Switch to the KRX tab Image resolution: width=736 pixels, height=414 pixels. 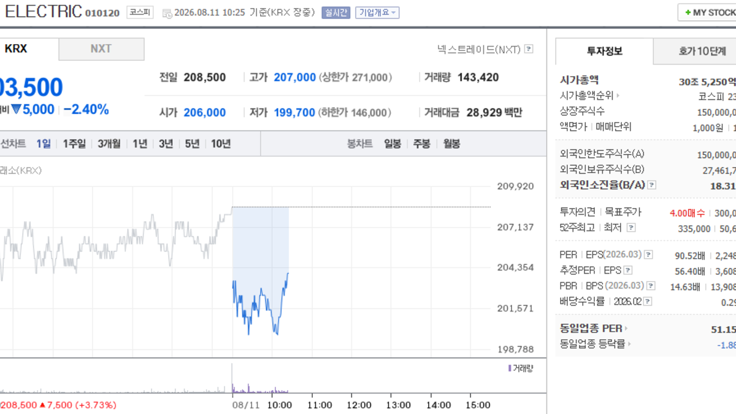29,49
